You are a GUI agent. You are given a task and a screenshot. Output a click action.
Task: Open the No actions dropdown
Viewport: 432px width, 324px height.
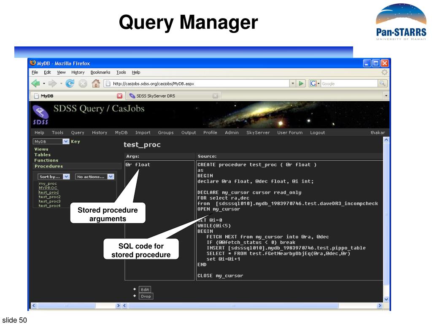point(94,177)
